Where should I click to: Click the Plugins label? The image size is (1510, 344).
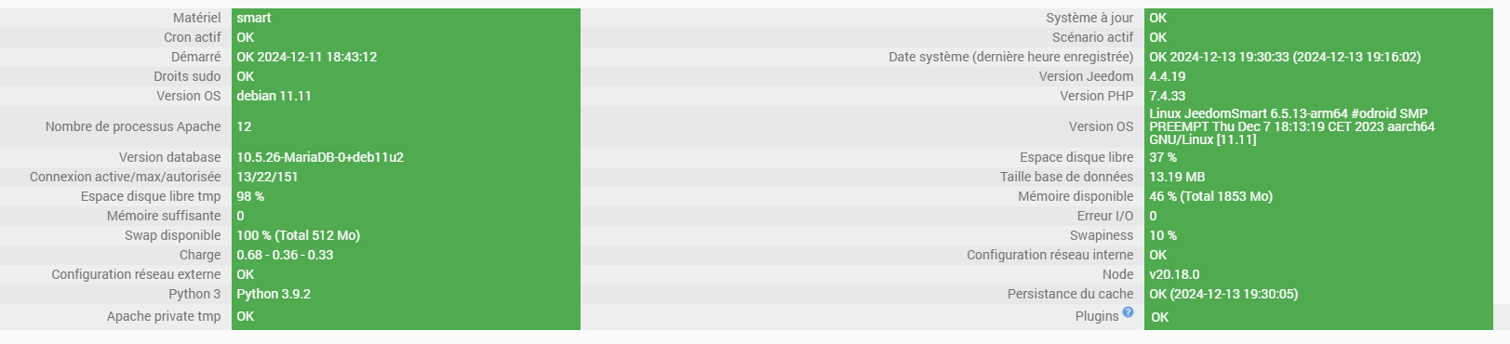point(1097,316)
